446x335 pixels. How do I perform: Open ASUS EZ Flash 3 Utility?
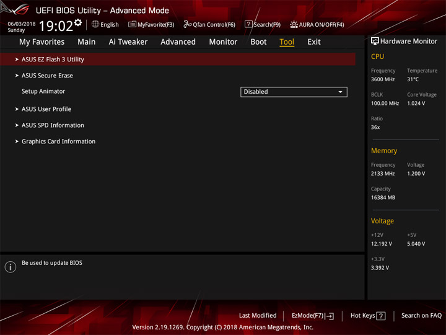point(178,60)
